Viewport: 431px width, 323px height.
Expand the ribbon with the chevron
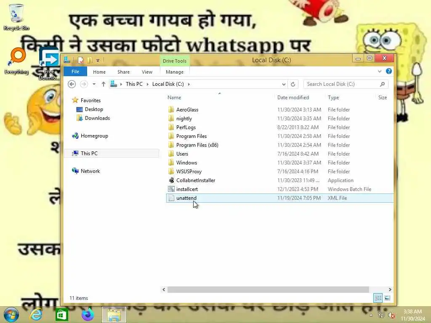pyautogui.click(x=380, y=71)
